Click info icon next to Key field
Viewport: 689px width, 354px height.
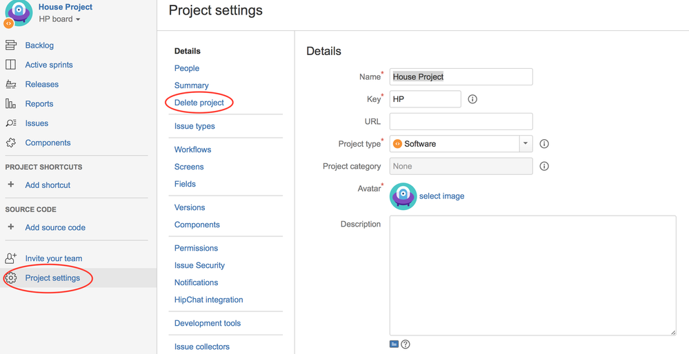472,99
